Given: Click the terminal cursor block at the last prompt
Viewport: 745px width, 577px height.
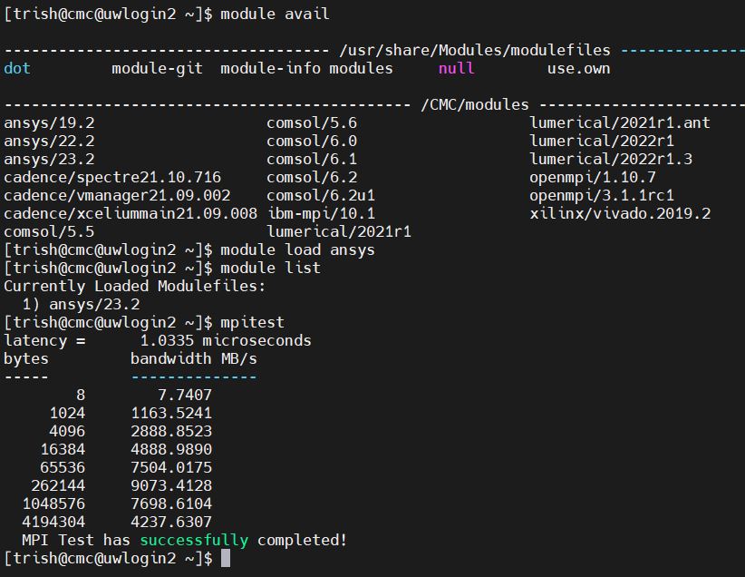Looking at the screenshot, I should (226, 559).
